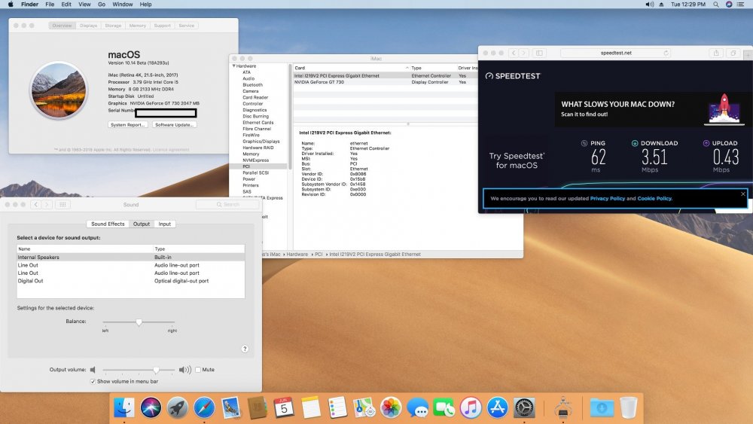Open App Store icon in Dock

498,407
